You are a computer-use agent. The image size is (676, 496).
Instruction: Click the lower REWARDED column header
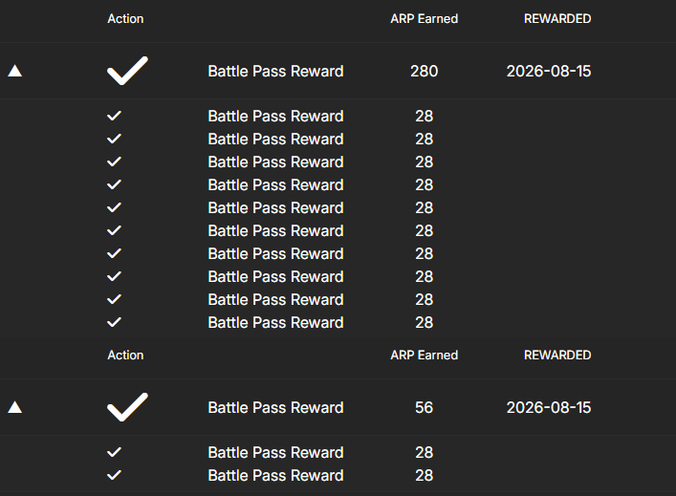click(557, 356)
